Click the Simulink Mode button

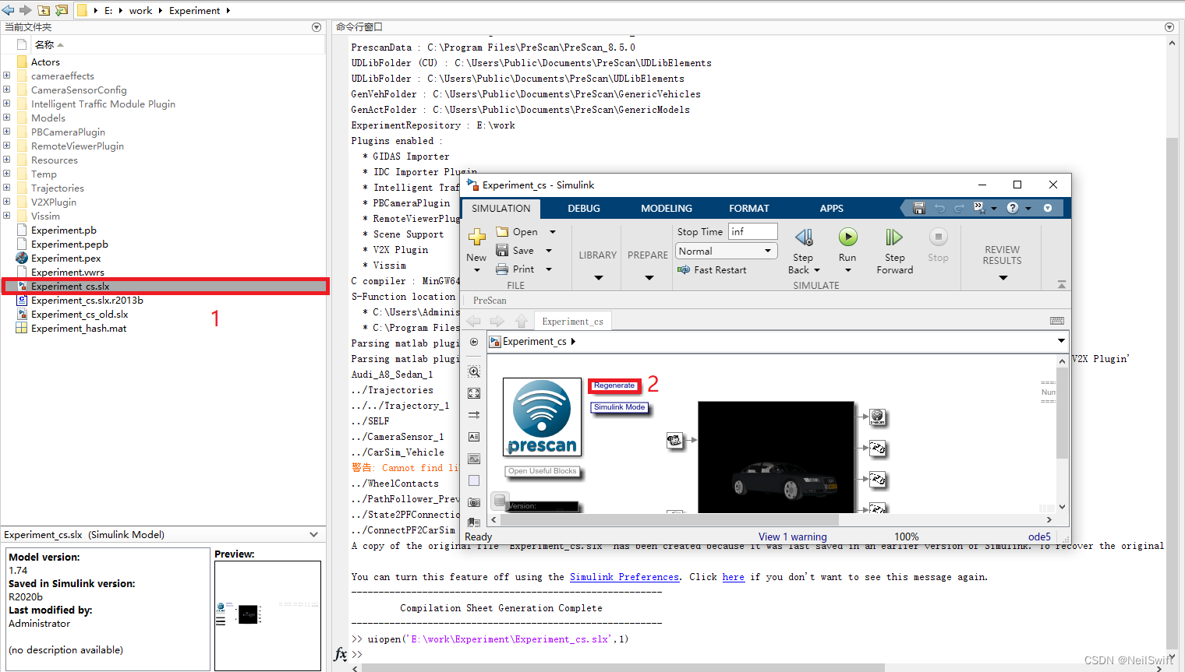(x=620, y=407)
